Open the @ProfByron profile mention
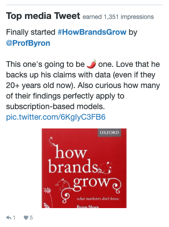The image size is (169, 227). pos(28,43)
